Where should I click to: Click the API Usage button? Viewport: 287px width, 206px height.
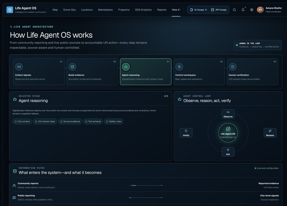[219, 10]
